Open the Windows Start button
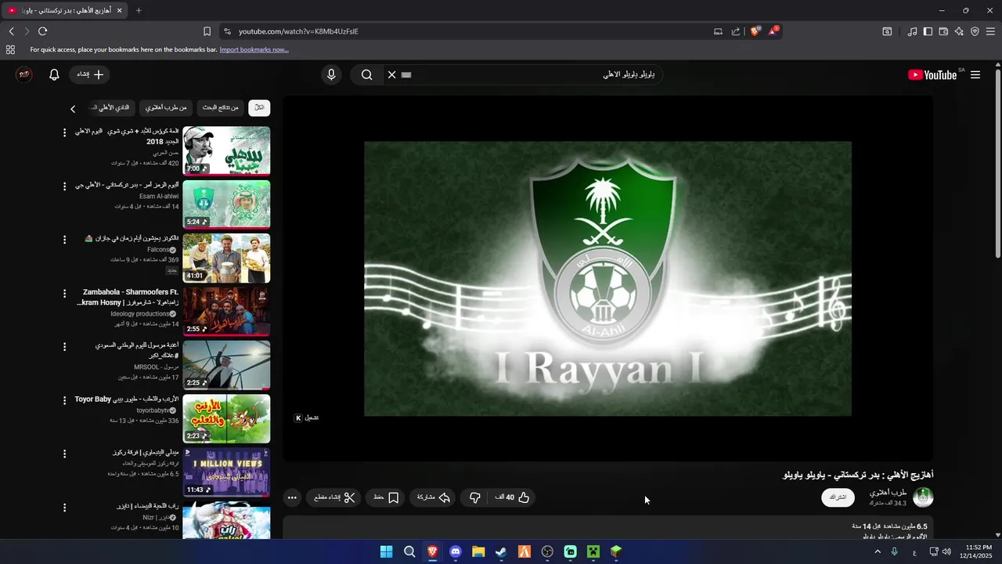This screenshot has height=564, width=1002. 386,551
